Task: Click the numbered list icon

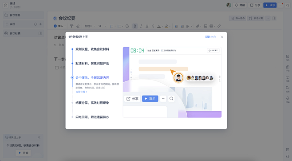Action: 119,26
